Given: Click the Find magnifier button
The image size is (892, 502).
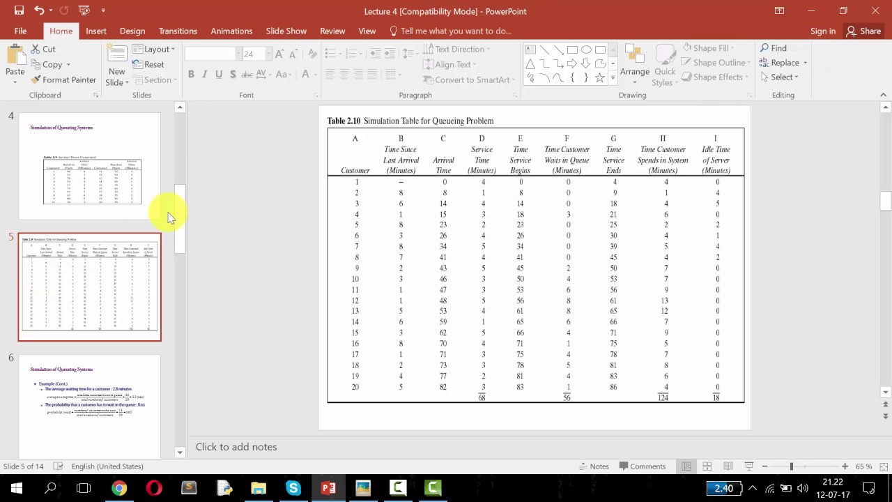Looking at the screenshot, I should 773,48.
